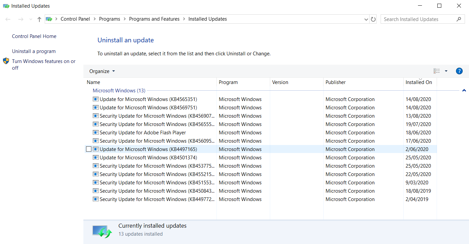The width and height of the screenshot is (469, 244).
Task: Click Installed Updates breadcrumb segment
Action: point(207,19)
